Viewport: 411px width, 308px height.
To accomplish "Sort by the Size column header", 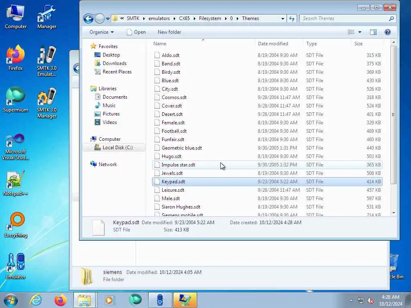I will [368, 44].
